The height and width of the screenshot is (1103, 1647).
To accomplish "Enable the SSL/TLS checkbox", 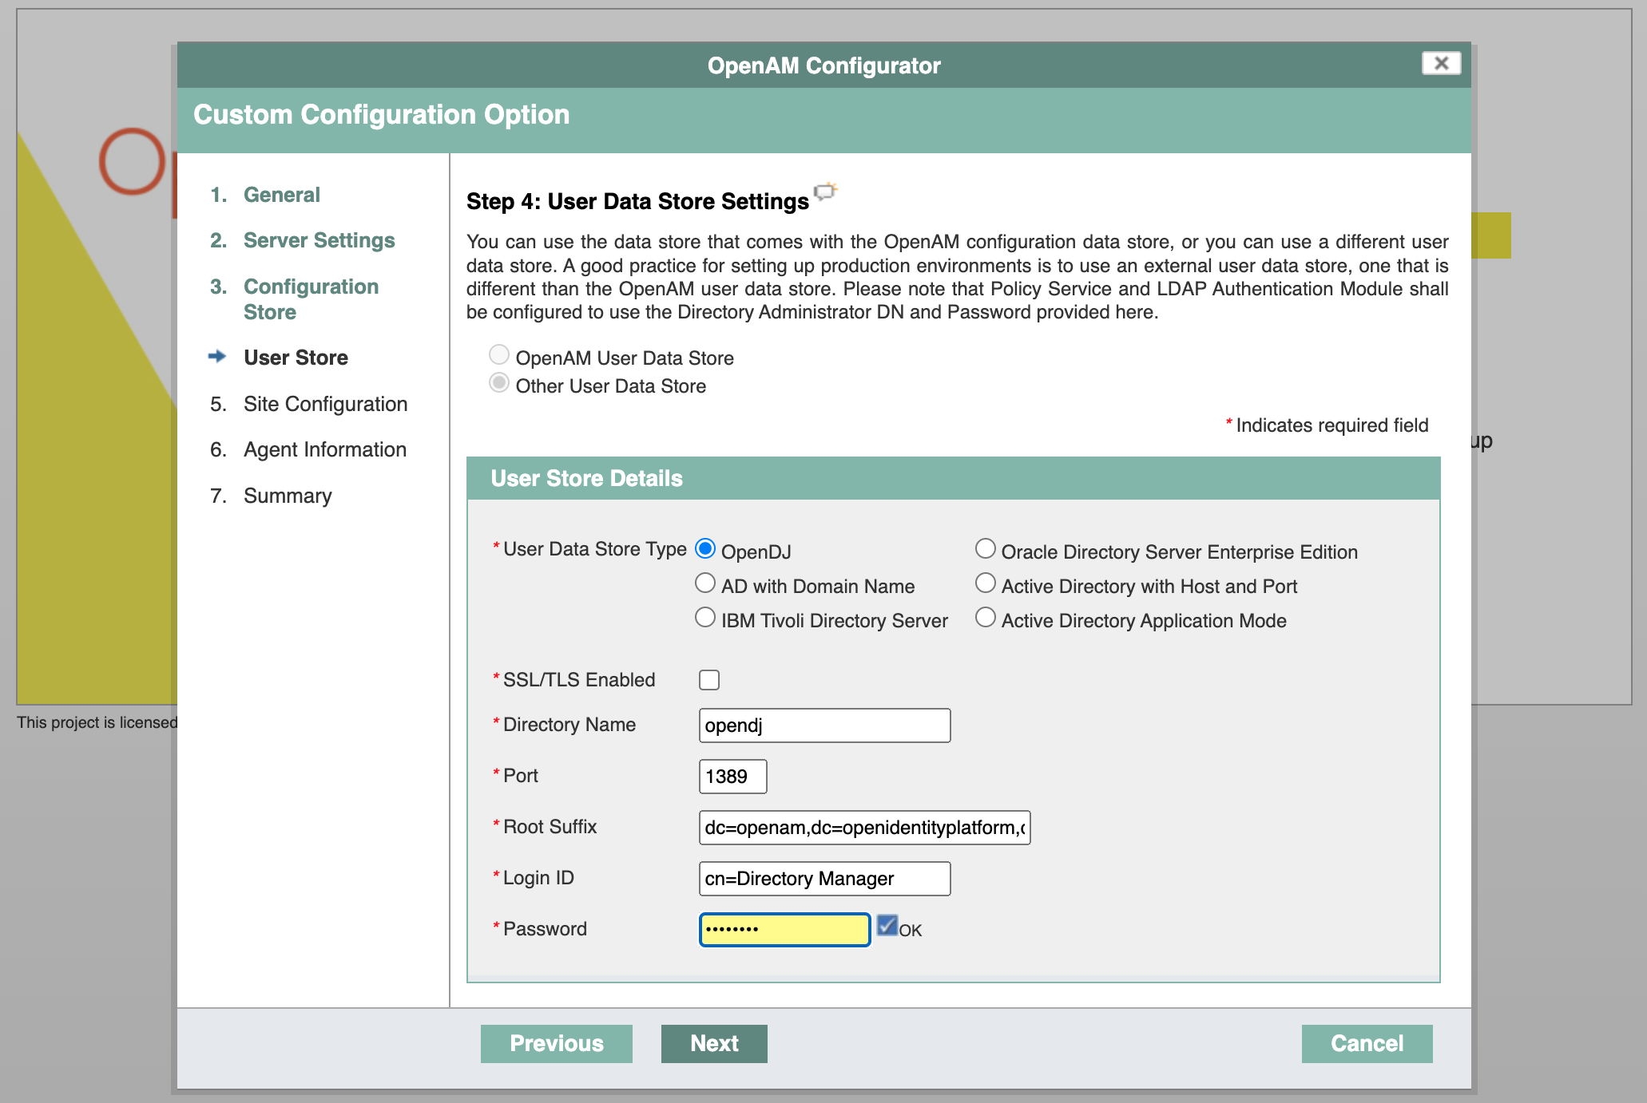I will [x=708, y=680].
